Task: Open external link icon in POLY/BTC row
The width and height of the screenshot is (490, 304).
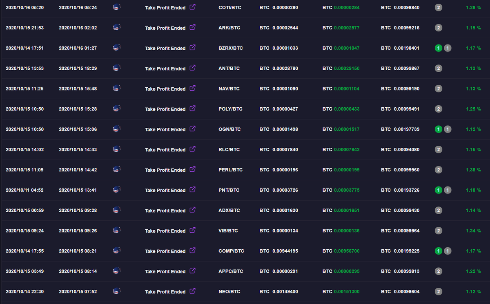Action: click(193, 108)
